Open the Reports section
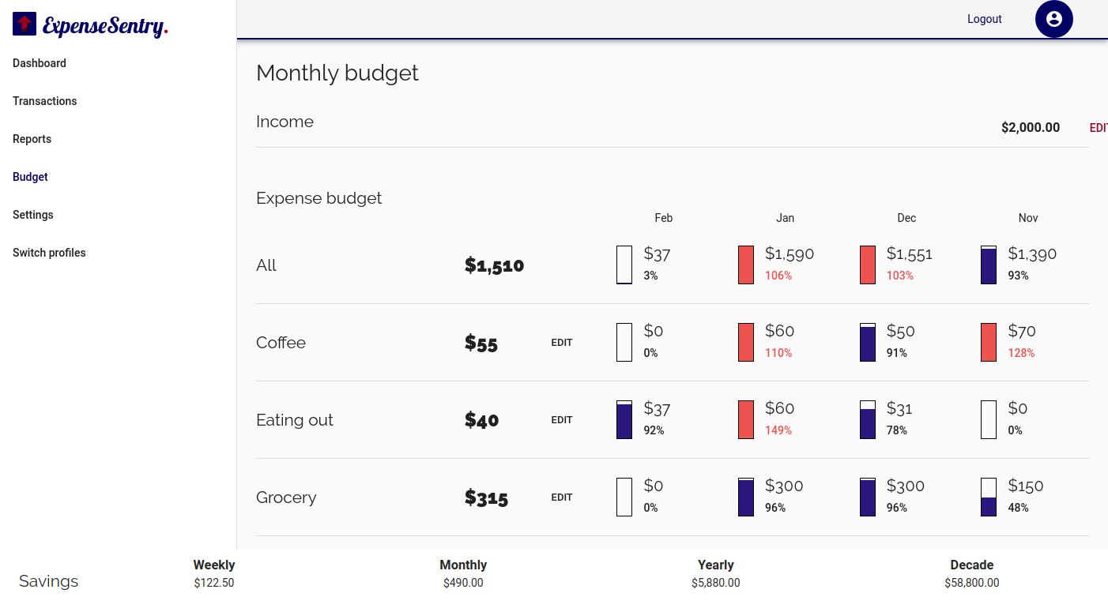Image resolution: width=1108 pixels, height=612 pixels. (x=32, y=139)
